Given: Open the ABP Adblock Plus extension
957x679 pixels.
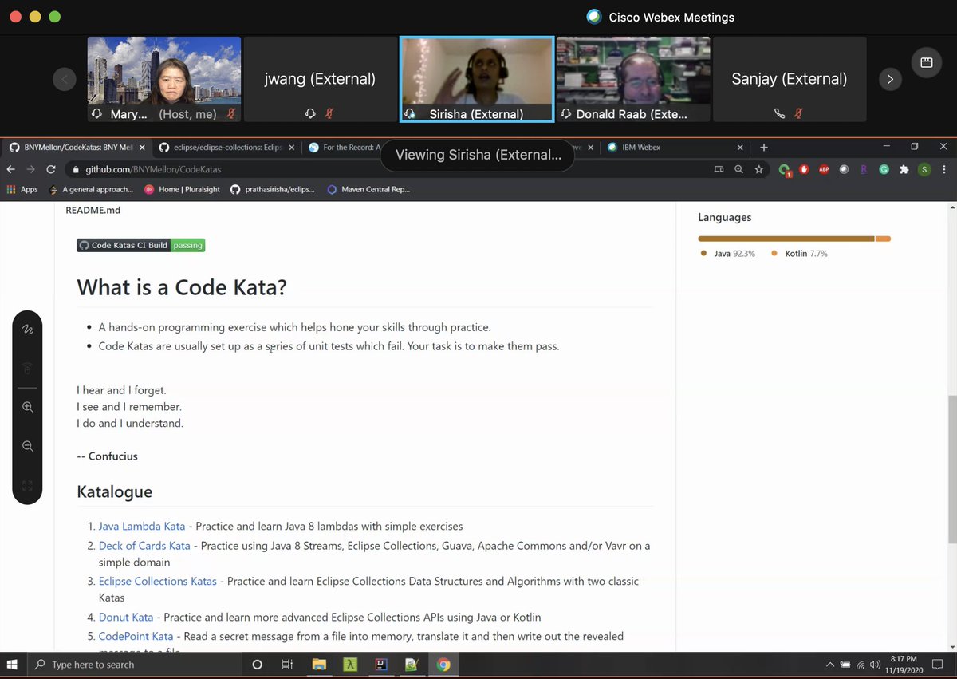Looking at the screenshot, I should point(825,169).
